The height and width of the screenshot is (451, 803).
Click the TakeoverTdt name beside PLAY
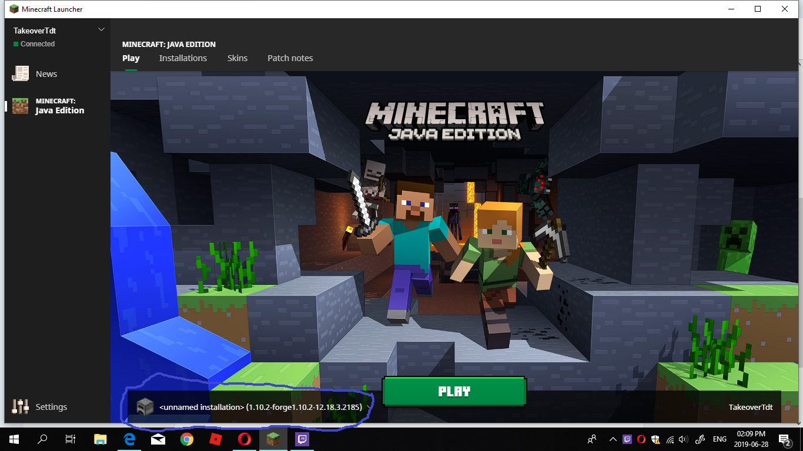click(x=751, y=407)
